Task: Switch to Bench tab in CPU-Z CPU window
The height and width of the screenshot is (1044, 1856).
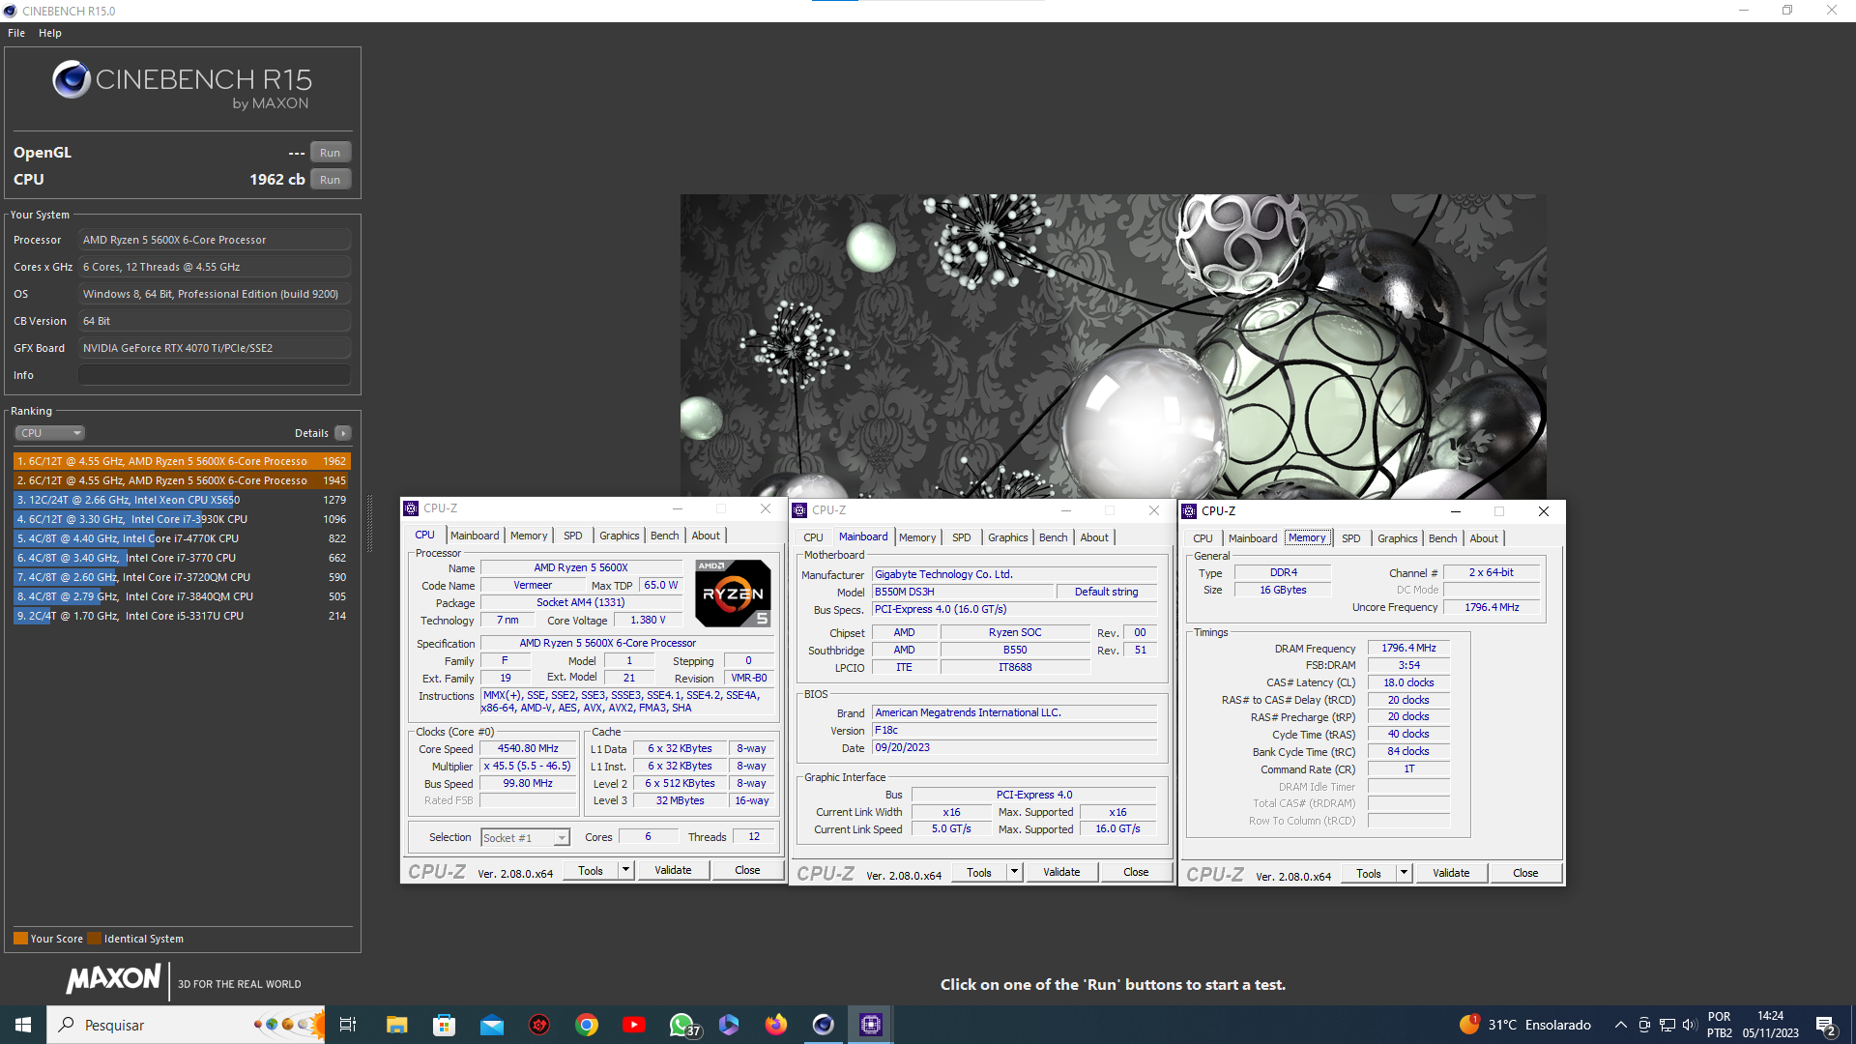Action: (664, 536)
